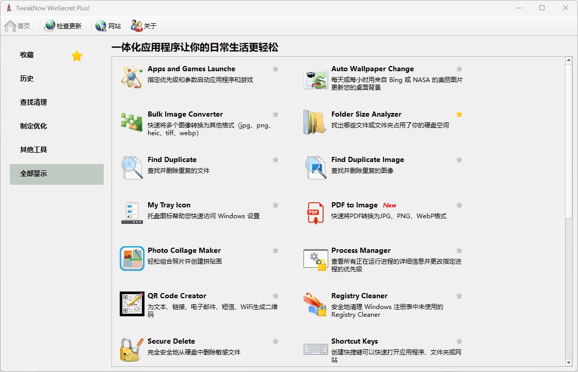This screenshot has width=578, height=372.
Task: Open the Folder Size Analyzer folder icon
Action: pos(314,122)
